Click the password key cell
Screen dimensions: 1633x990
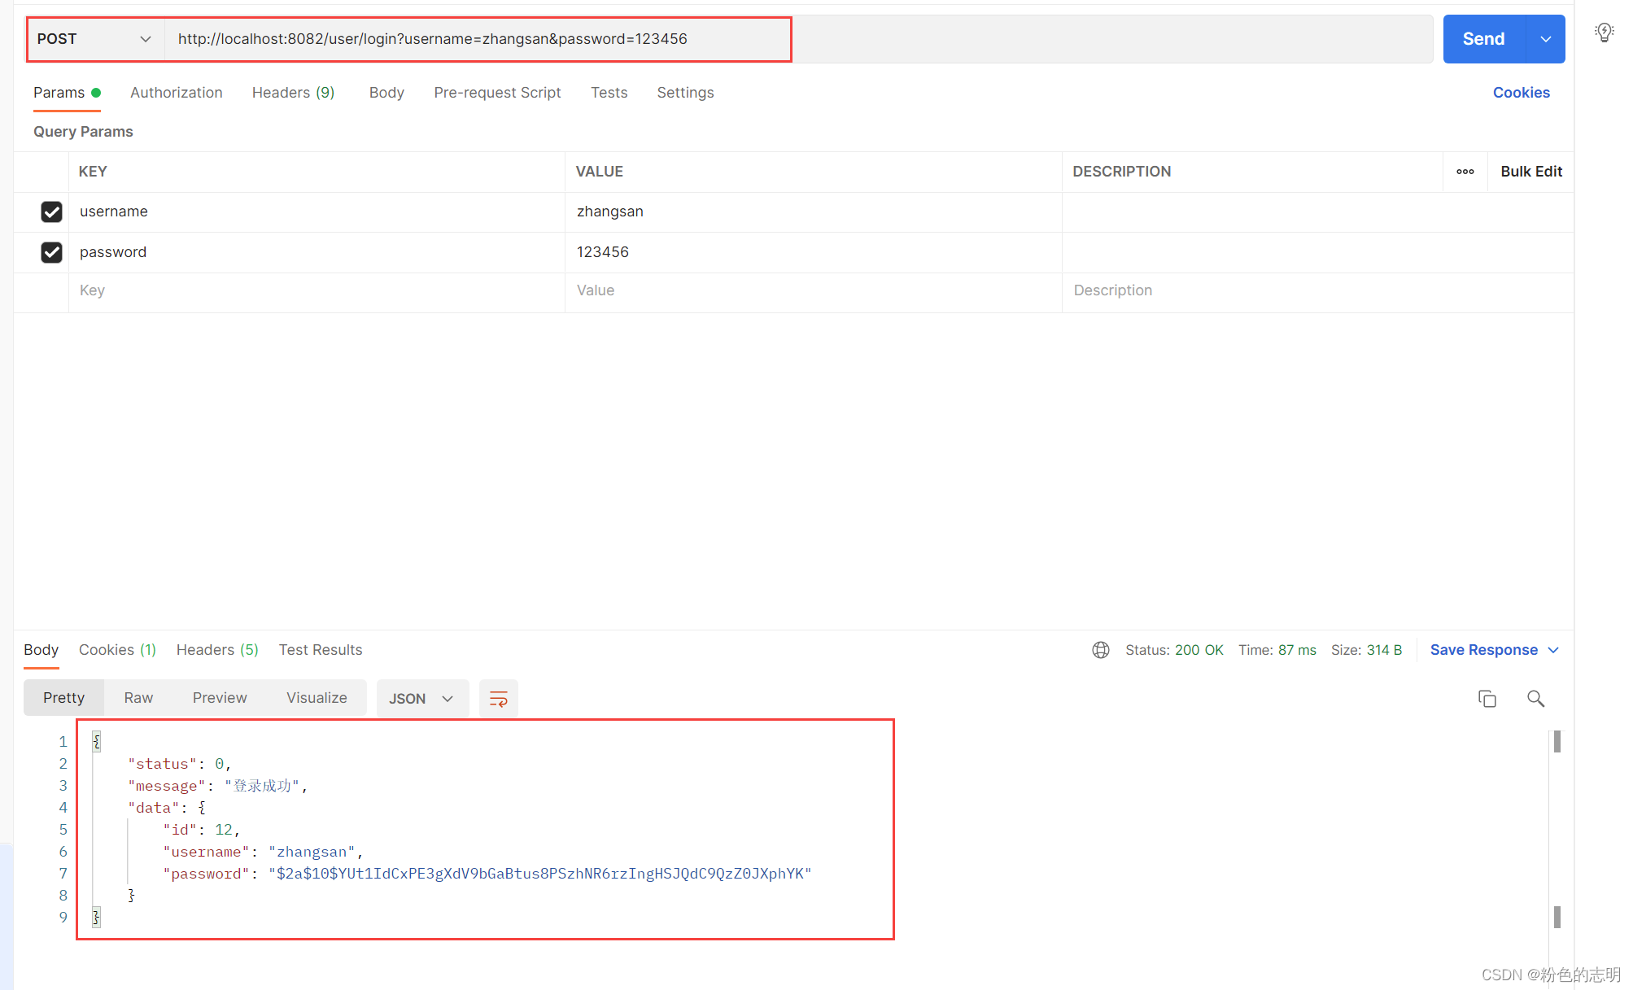tap(317, 252)
